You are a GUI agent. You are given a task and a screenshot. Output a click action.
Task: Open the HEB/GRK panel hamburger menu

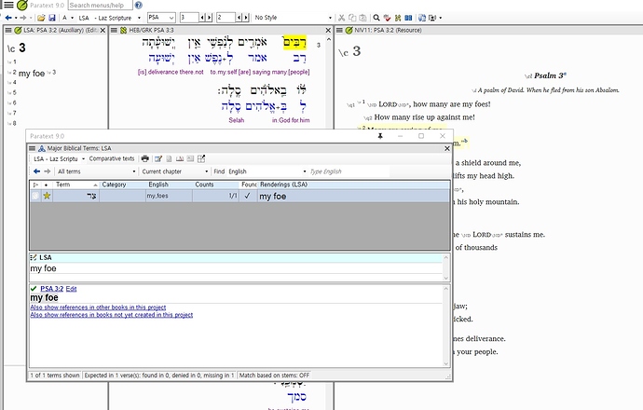coord(114,31)
